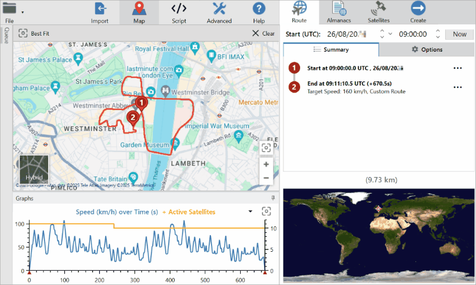Open more options for End waypoint
The width and height of the screenshot is (476, 285).
coord(458,87)
